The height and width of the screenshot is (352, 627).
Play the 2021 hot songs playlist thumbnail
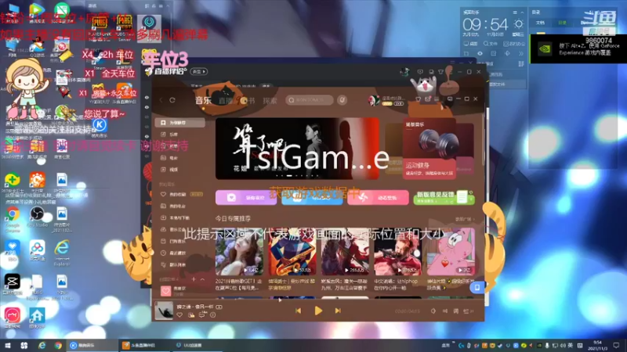(239, 252)
